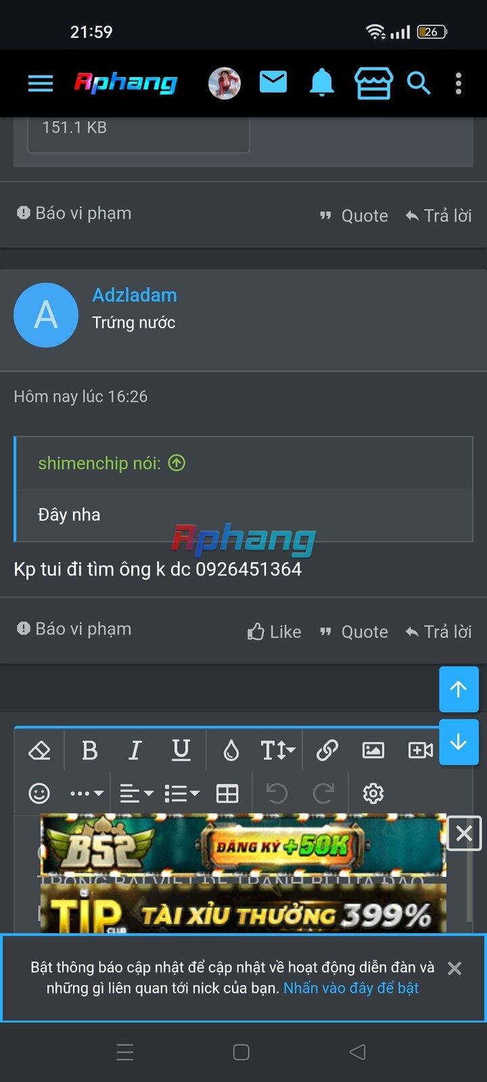The height and width of the screenshot is (1082, 487).
Task: Insert a link in the editor
Action: pyautogui.click(x=327, y=750)
